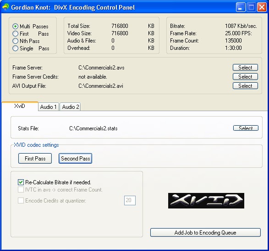Open Second Pass codec settings button

point(75,158)
